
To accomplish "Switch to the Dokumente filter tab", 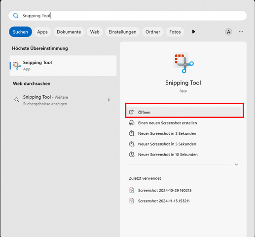I will click(x=69, y=32).
